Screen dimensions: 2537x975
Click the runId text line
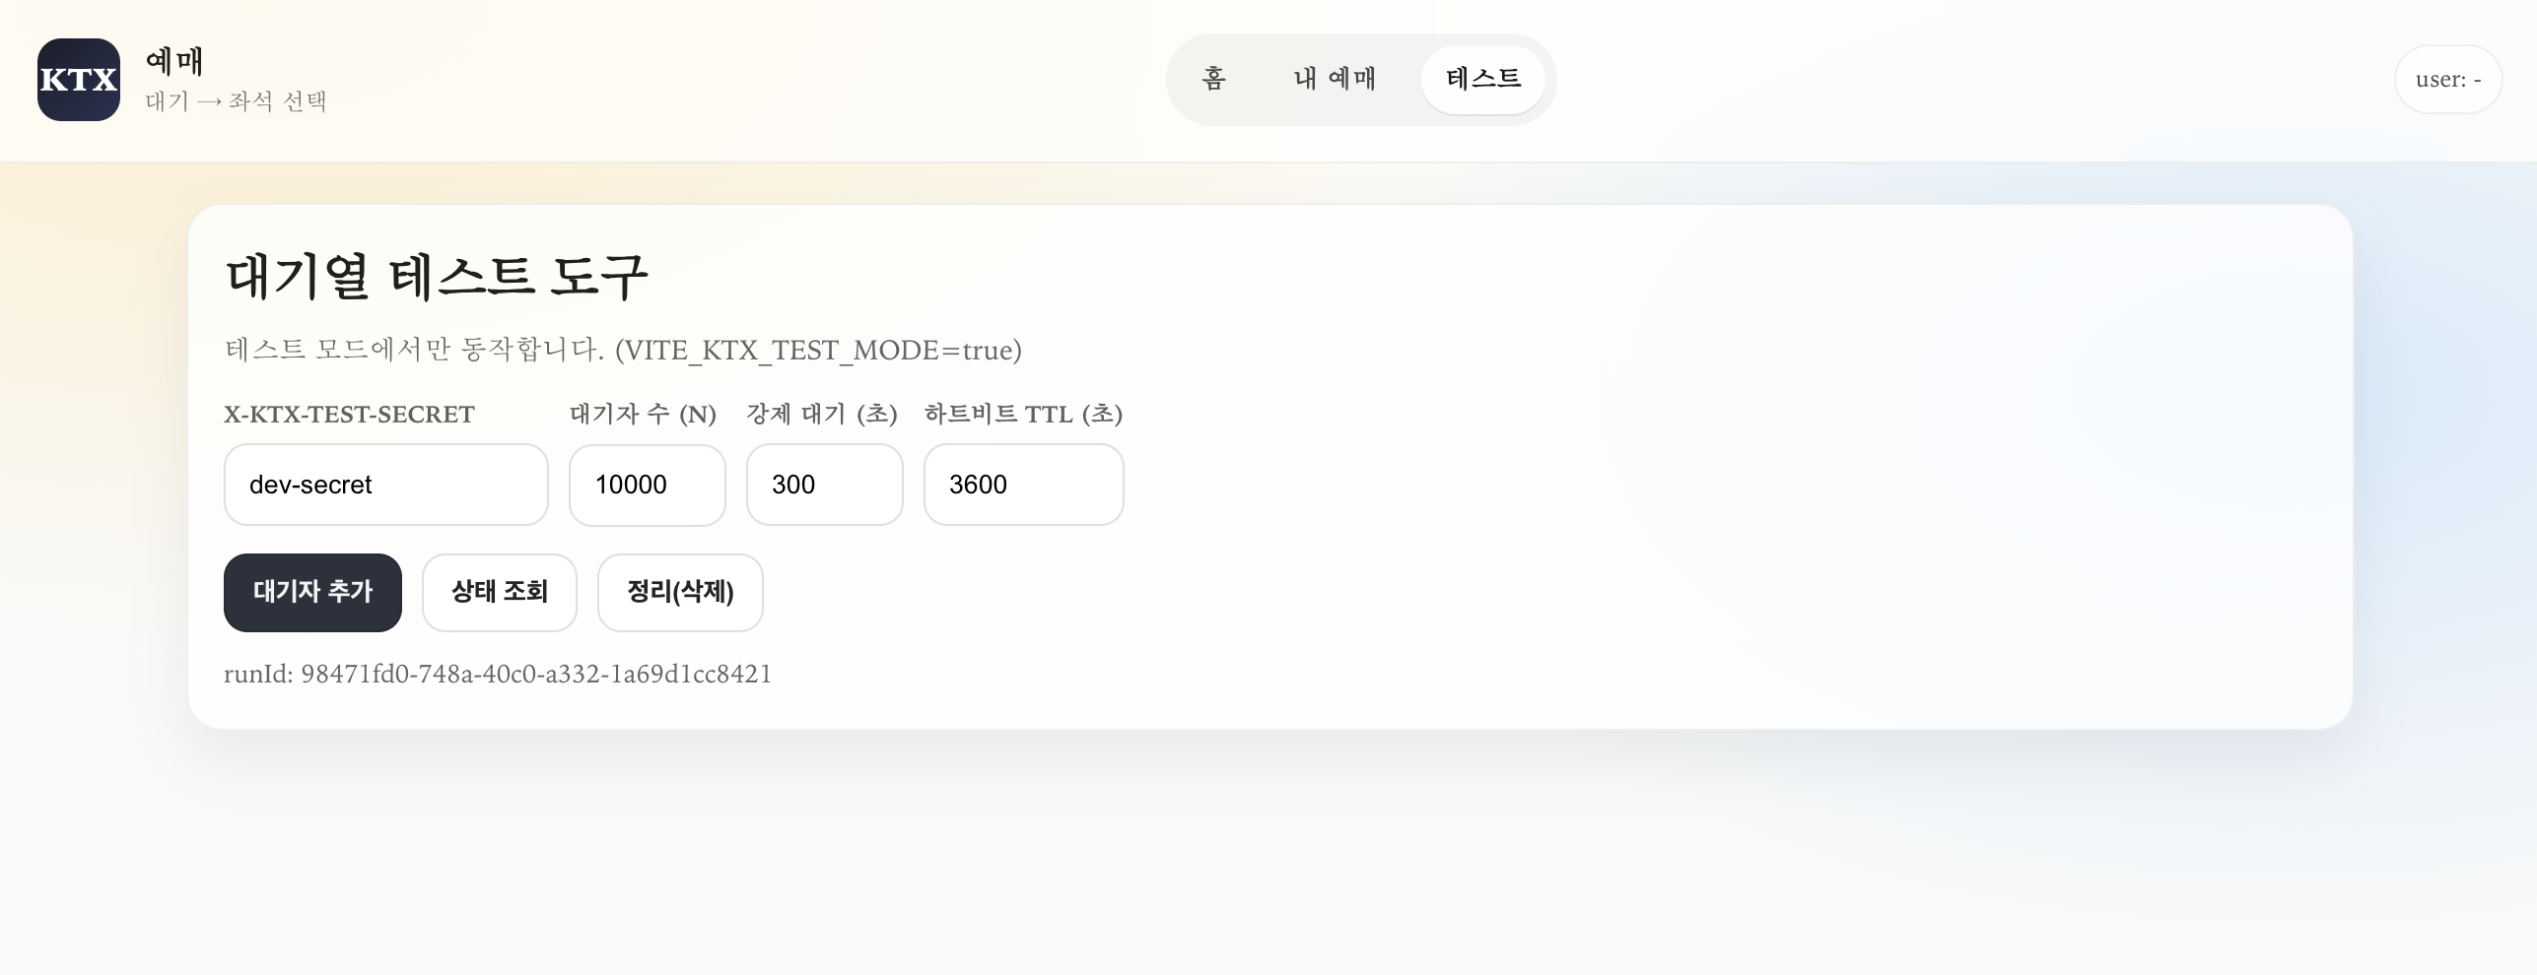point(498,674)
